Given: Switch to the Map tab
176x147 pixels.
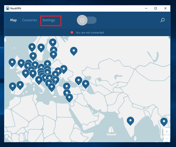Looking at the screenshot, I should click(x=13, y=20).
